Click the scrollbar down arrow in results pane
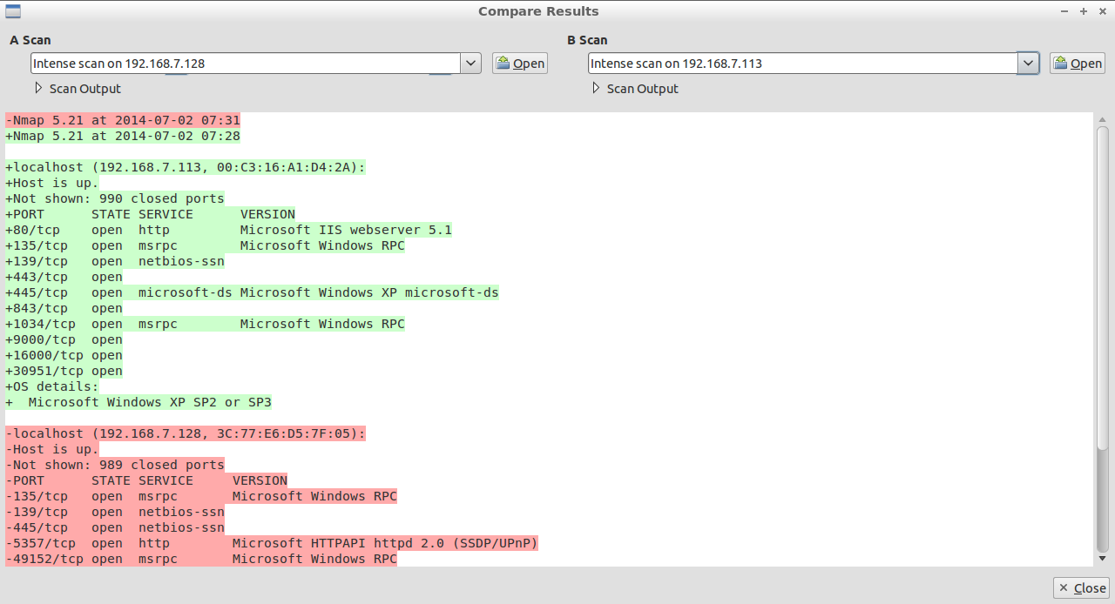The image size is (1115, 604). [x=1103, y=559]
